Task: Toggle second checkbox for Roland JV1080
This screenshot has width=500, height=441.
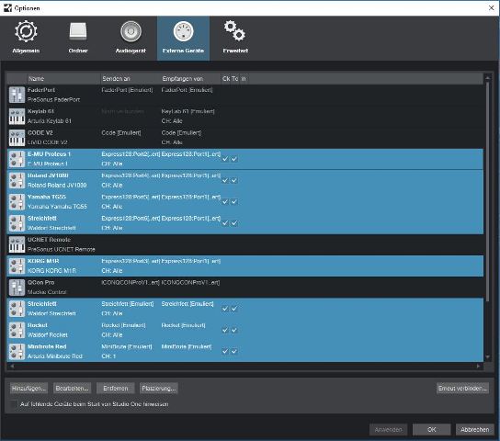Action: point(234,180)
